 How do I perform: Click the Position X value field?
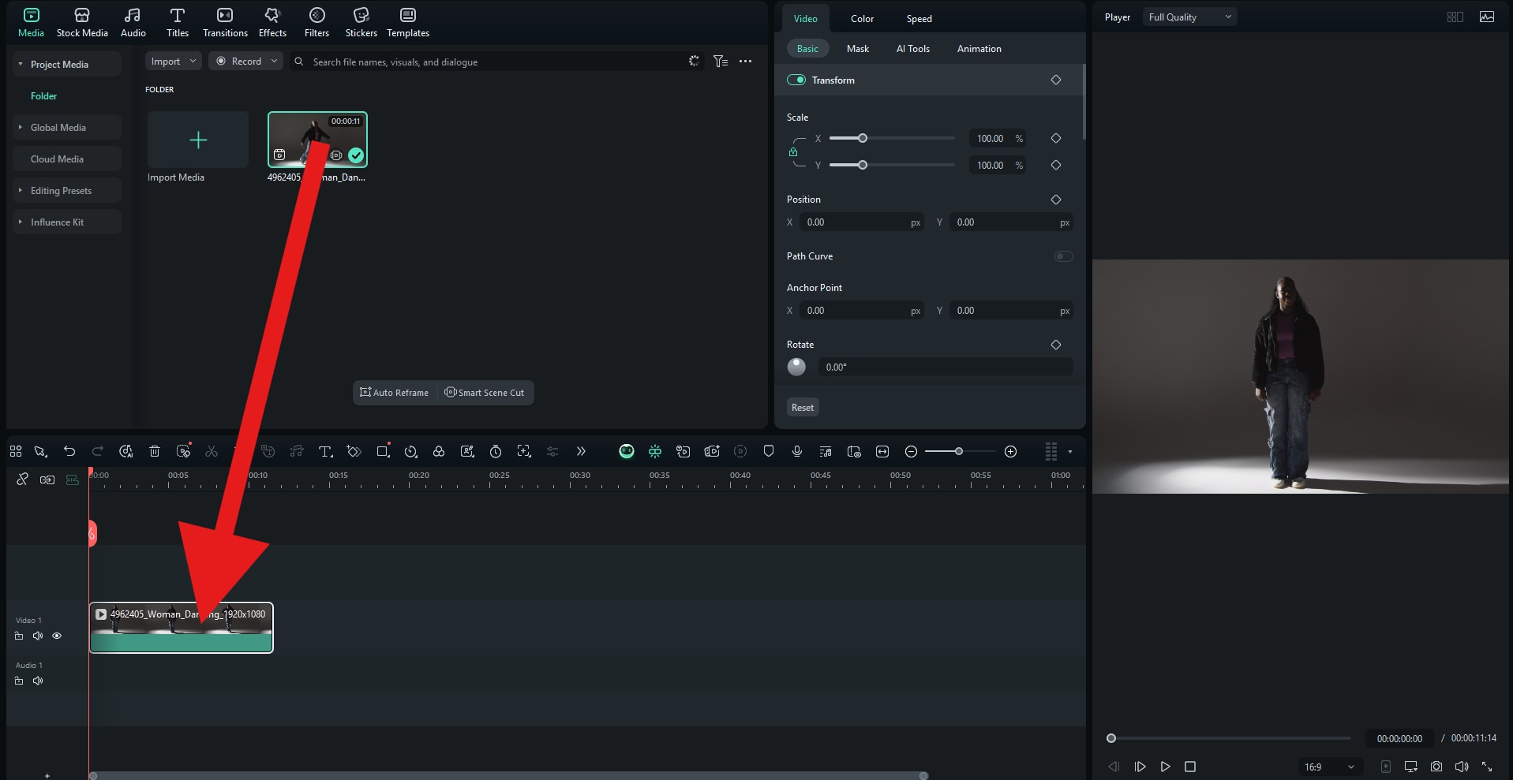pyautogui.click(x=862, y=222)
